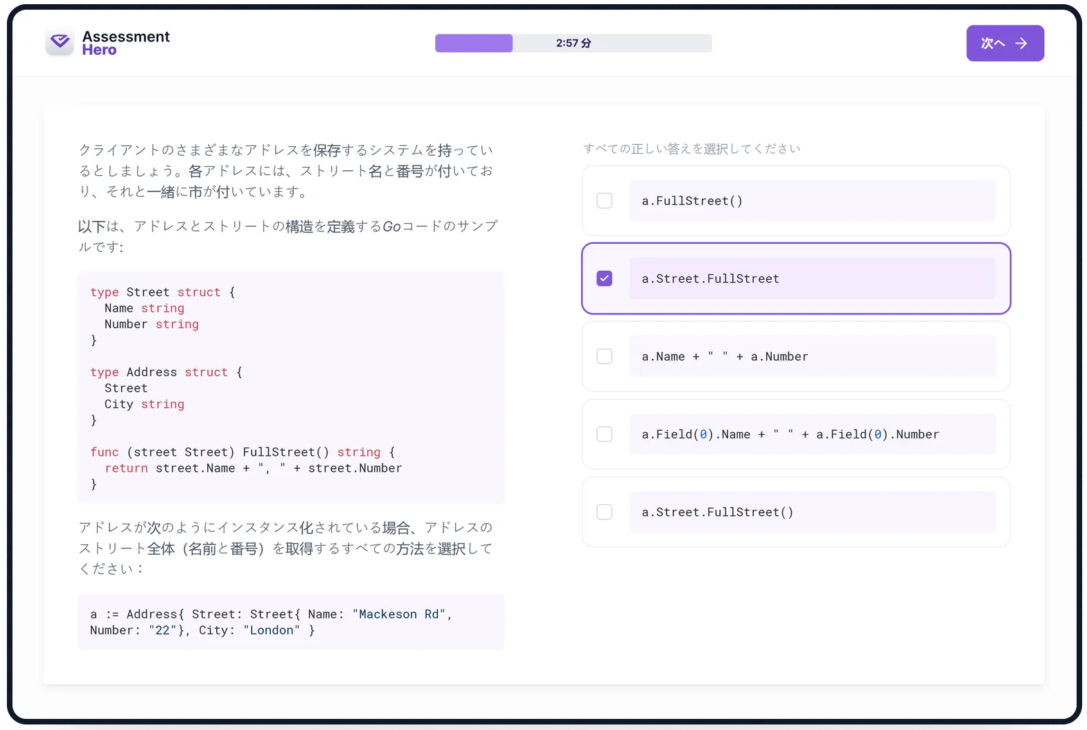Click the type Street struct code line
This screenshot has width=1087, height=730.
(163, 292)
